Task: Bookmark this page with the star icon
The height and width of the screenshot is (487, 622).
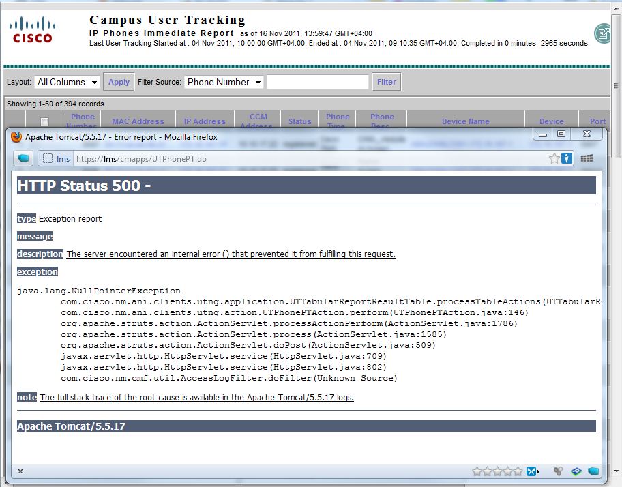Action: click(554, 159)
